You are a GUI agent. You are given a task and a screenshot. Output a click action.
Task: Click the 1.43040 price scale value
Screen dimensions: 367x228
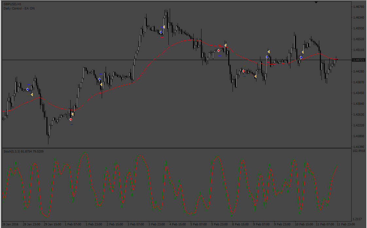[x=358, y=104]
